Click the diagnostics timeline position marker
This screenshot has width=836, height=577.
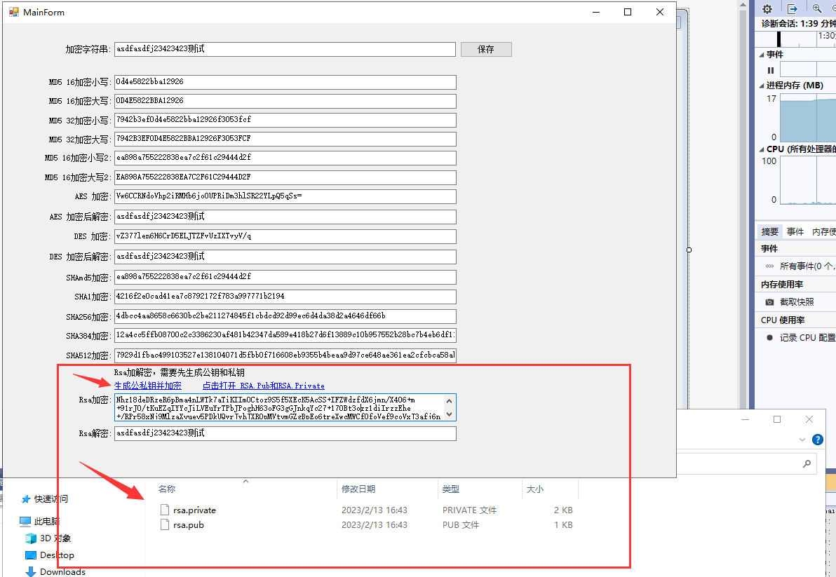[779, 39]
